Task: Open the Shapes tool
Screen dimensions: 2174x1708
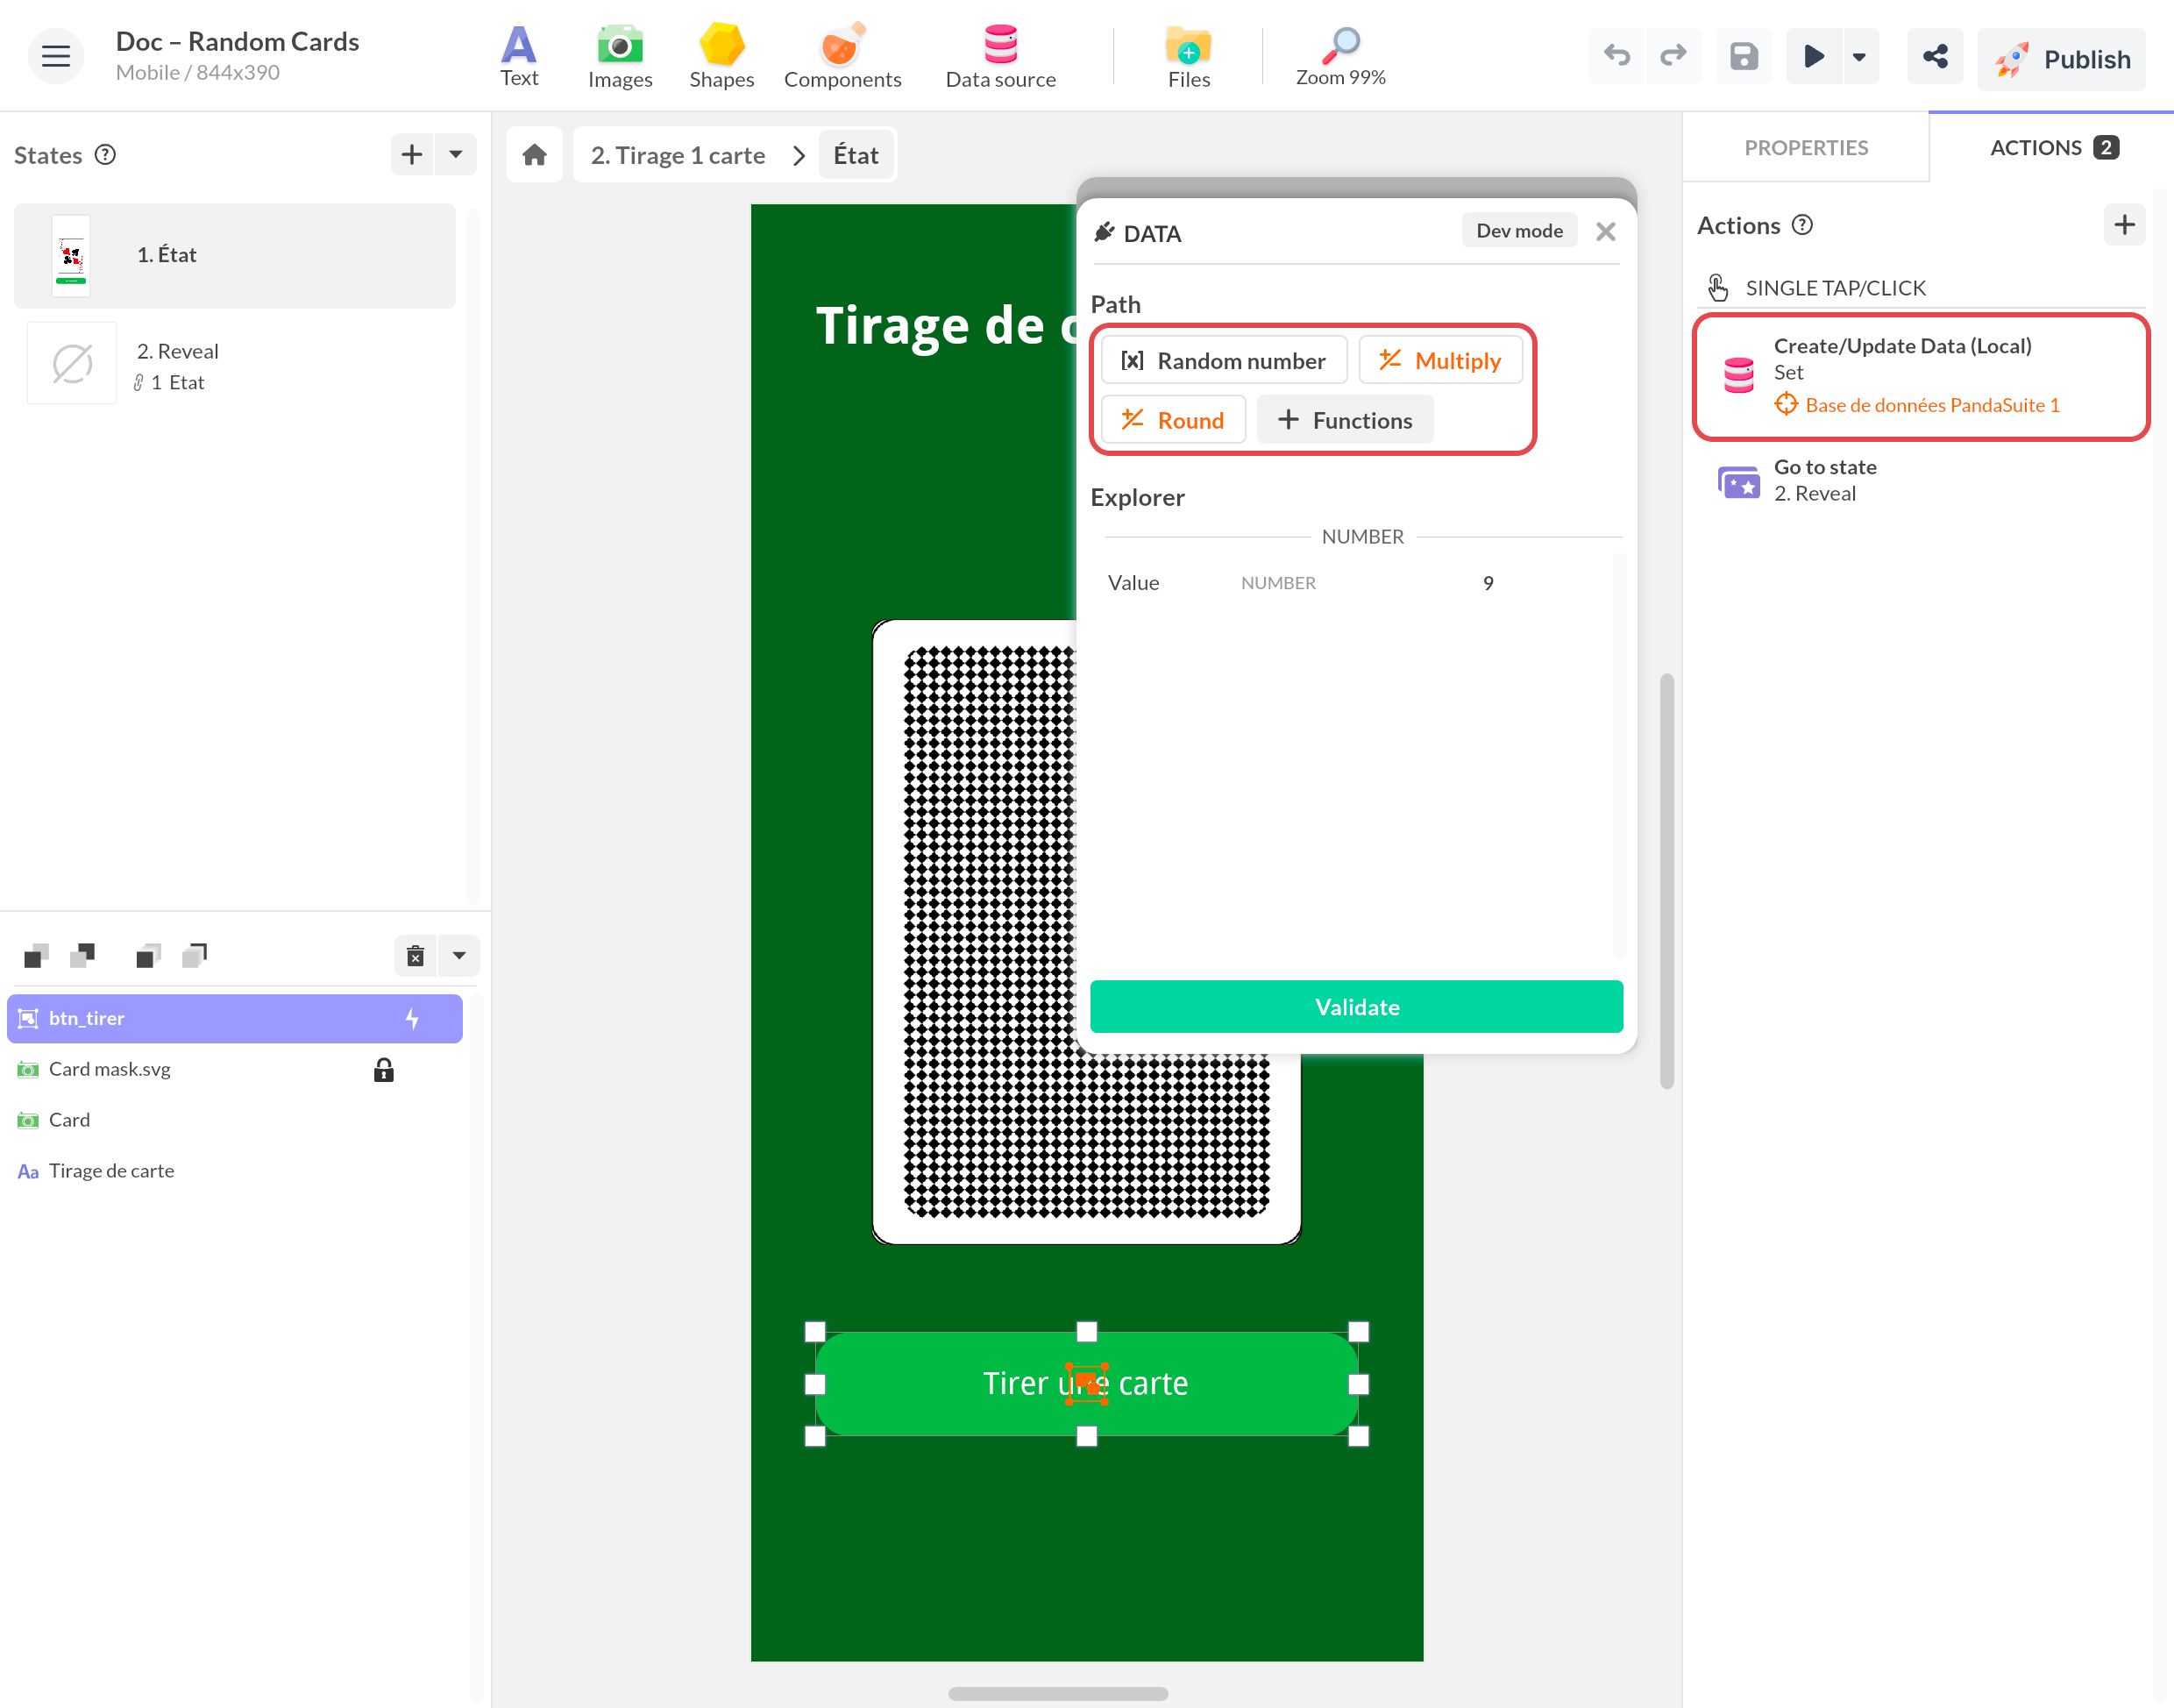Action: pos(721,57)
